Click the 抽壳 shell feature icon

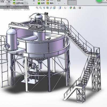click(39, 3)
